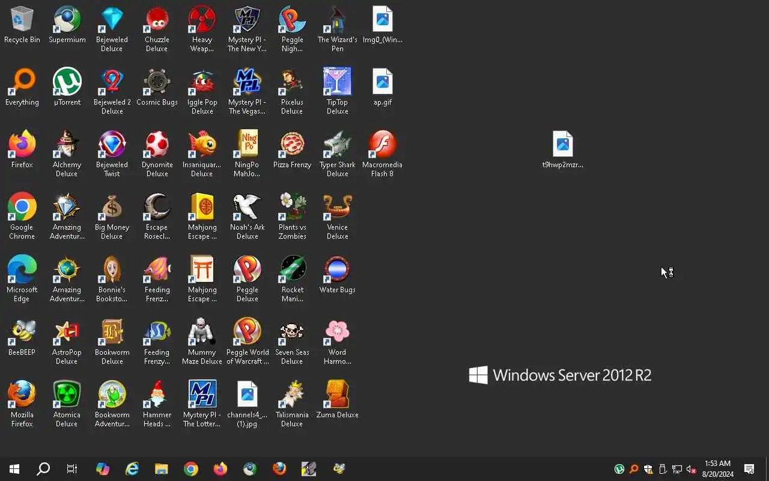Select the Talismania Deluxe shortcut
The width and height of the screenshot is (769, 481).
pos(292,405)
